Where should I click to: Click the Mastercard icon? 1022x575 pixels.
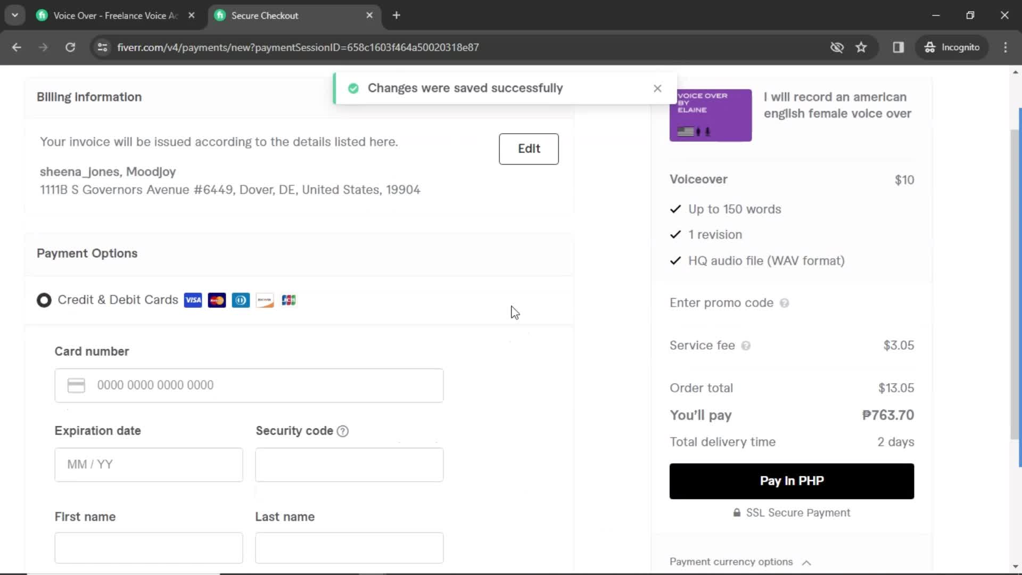click(x=217, y=300)
